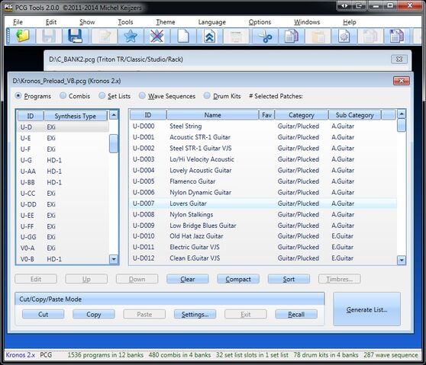This screenshot has width=426, height=365.
Task: Click the greyed-out pages icon after gear page
Action: click(x=370, y=36)
